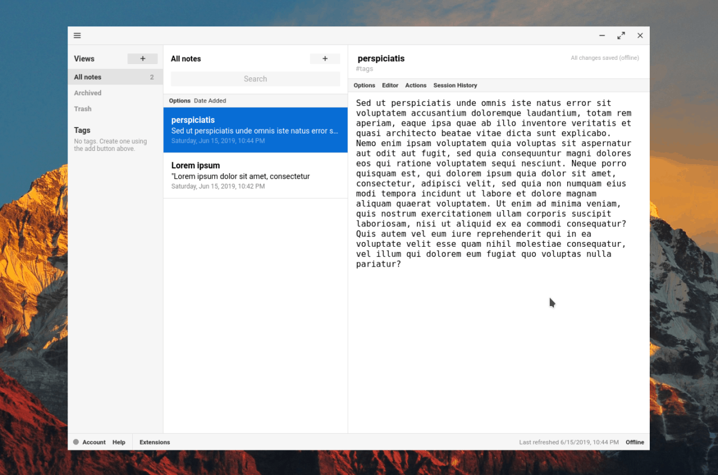This screenshot has width=718, height=475.
Task: Click the fullscreen expand icon
Action: coord(620,35)
